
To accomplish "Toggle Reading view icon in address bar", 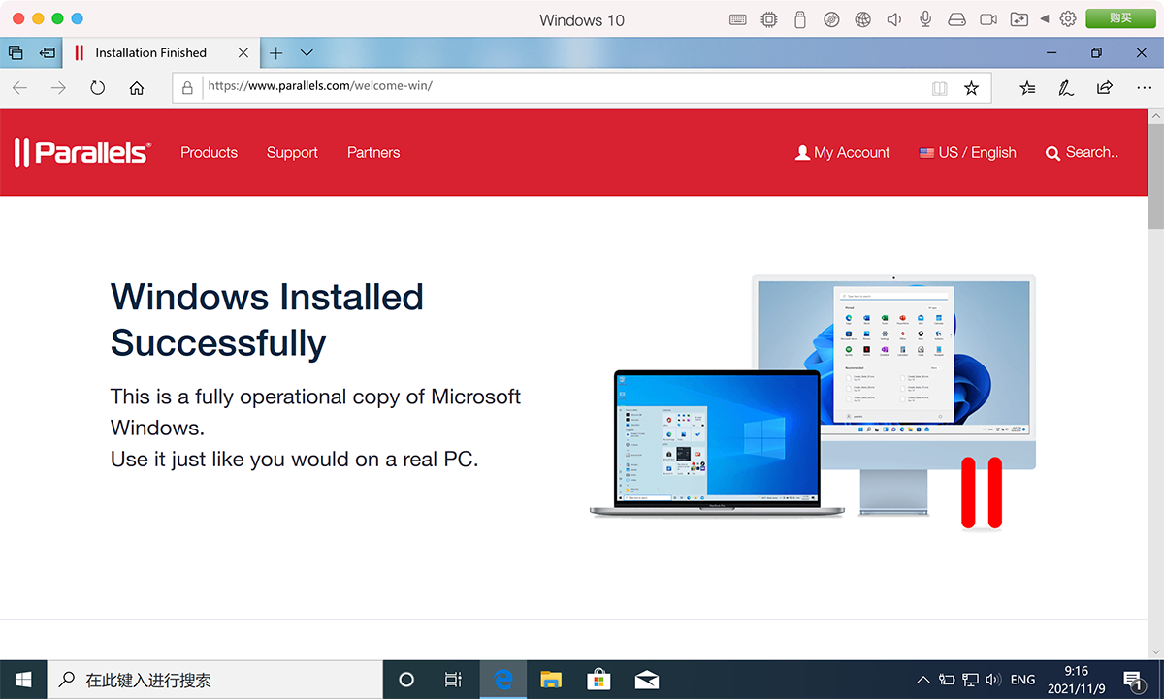I will click(939, 88).
